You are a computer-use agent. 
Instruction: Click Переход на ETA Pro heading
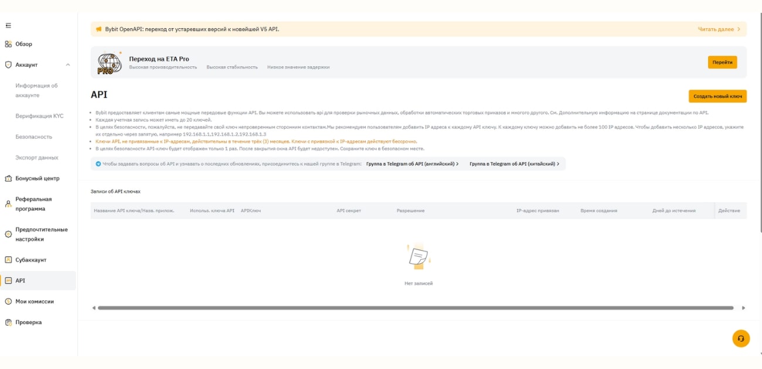tap(159, 59)
